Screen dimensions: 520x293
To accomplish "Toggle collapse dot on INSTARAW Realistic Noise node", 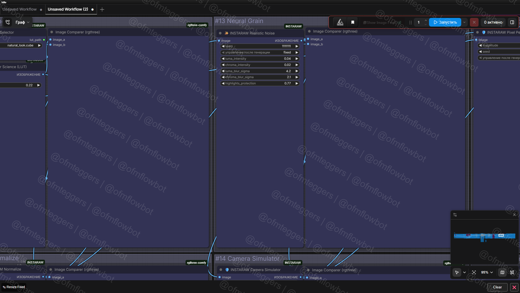I will click(220, 33).
